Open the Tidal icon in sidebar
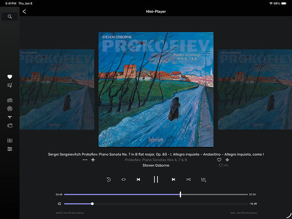 [10, 117]
